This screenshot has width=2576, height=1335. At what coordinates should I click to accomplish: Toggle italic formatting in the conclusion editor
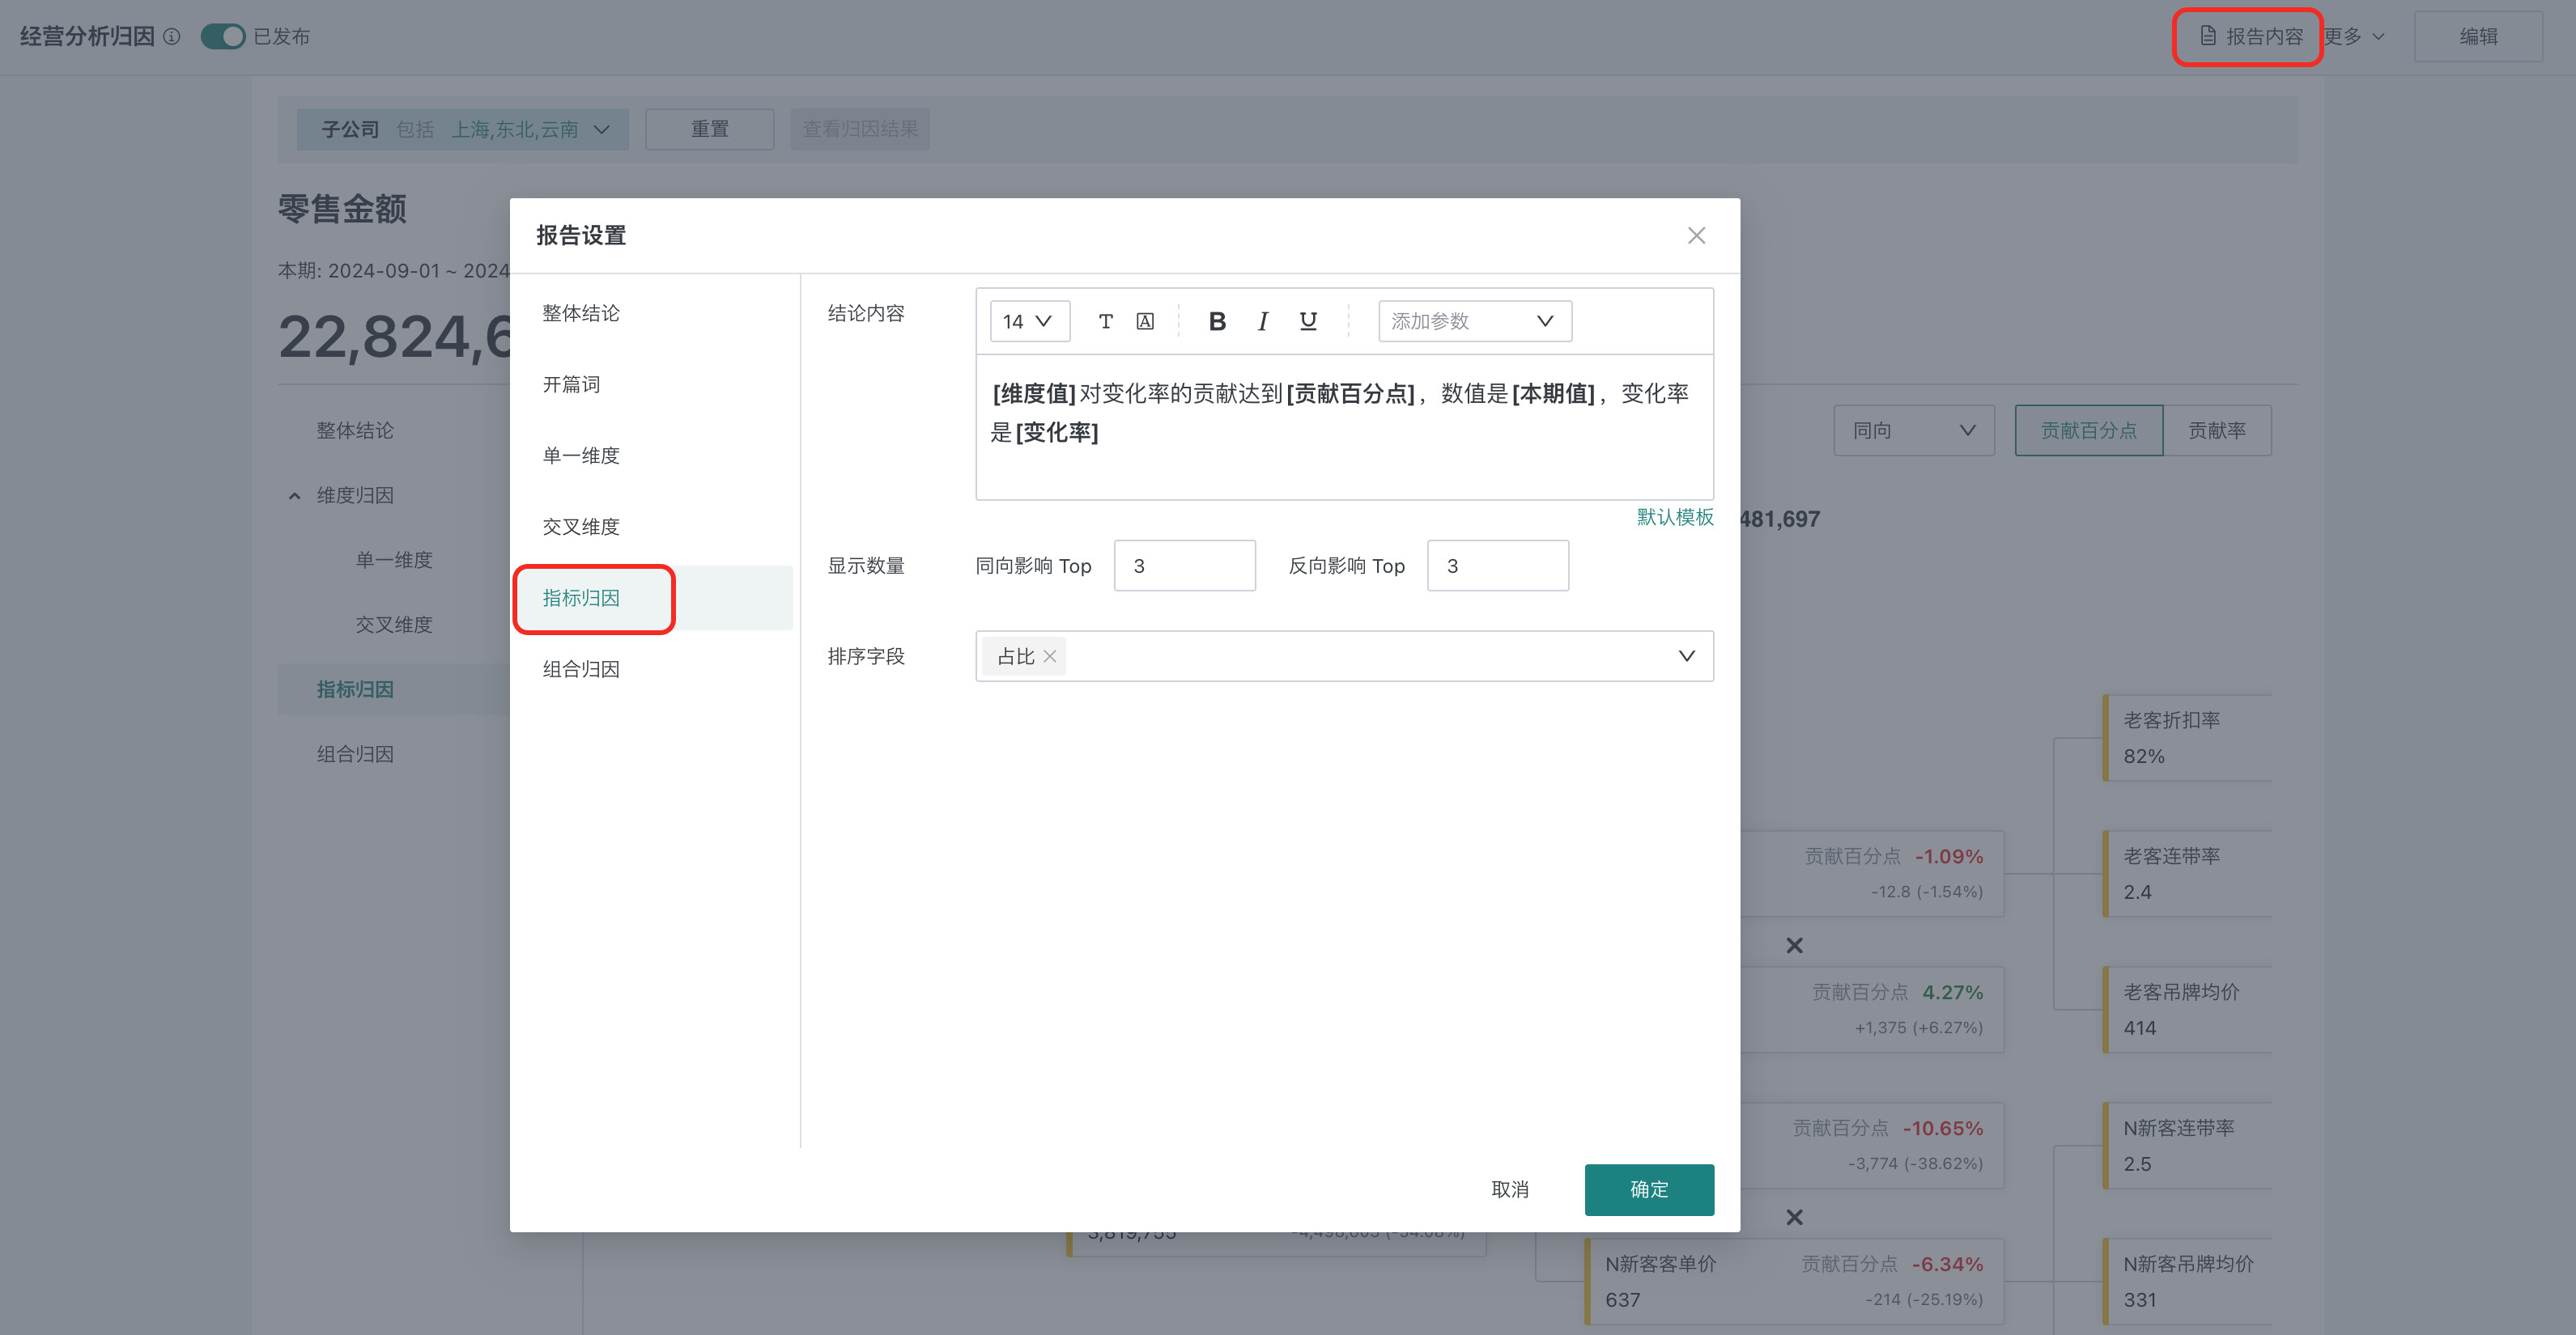click(x=1262, y=320)
